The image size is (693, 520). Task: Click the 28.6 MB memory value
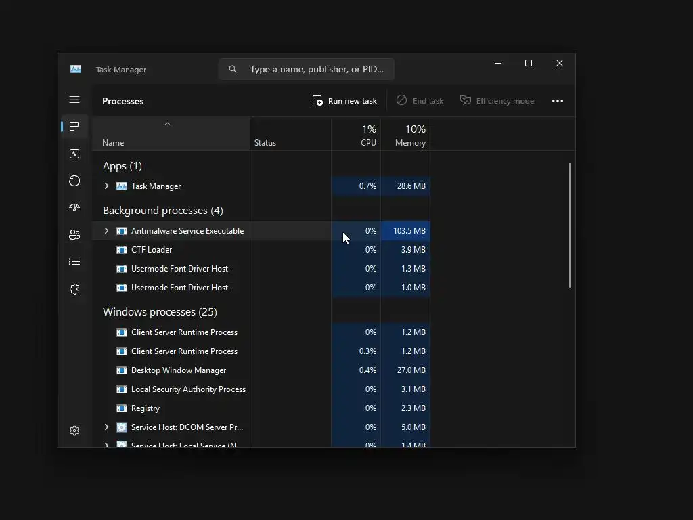[x=411, y=186]
